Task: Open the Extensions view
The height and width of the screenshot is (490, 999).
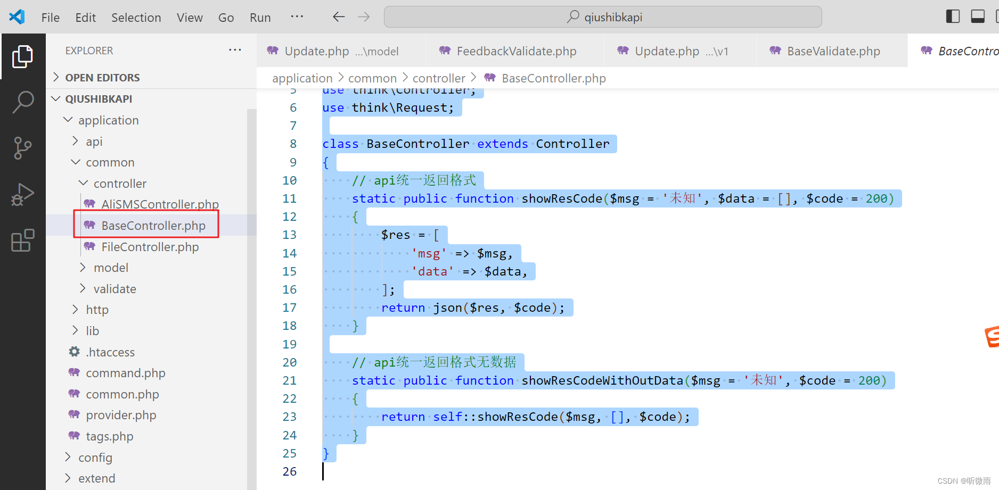Action: pyautogui.click(x=22, y=240)
